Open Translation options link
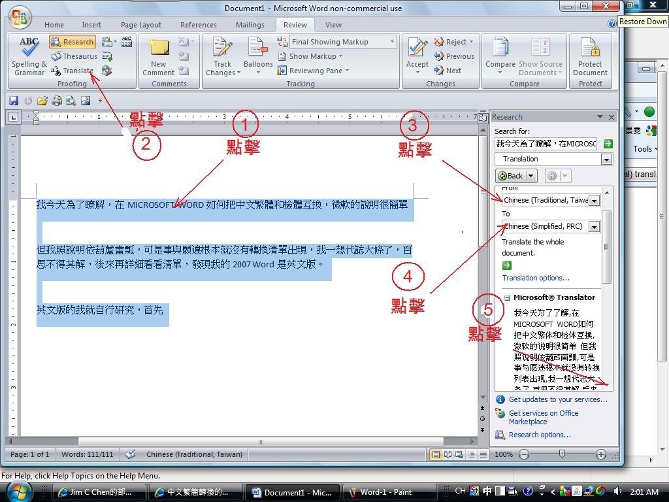Screen dimensions: 669x502 pos(536,278)
